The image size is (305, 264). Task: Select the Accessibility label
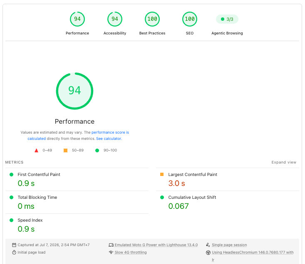tap(115, 33)
